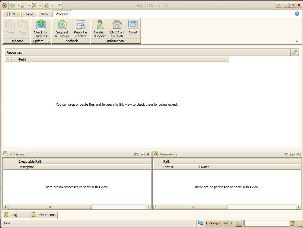Open the Log tab at bottom
The height and width of the screenshot is (228, 303).
click(16, 215)
